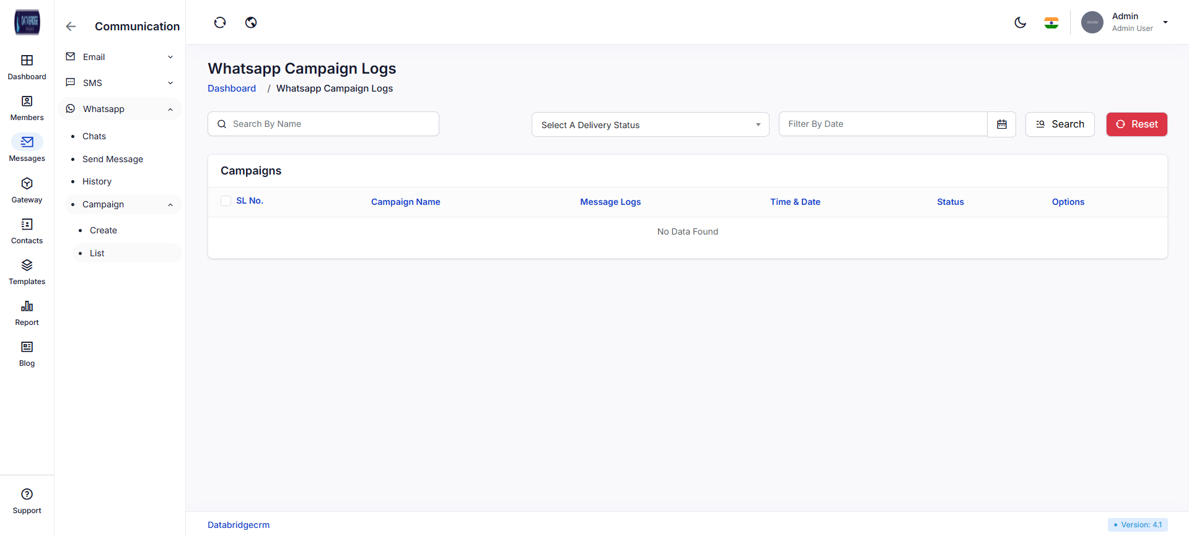The height and width of the screenshot is (536, 1189).
Task: Toggle dark mode moon icon
Action: point(1020,23)
